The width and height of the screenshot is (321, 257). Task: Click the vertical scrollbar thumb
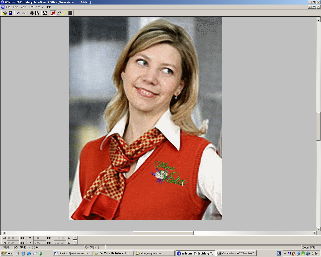click(318, 126)
